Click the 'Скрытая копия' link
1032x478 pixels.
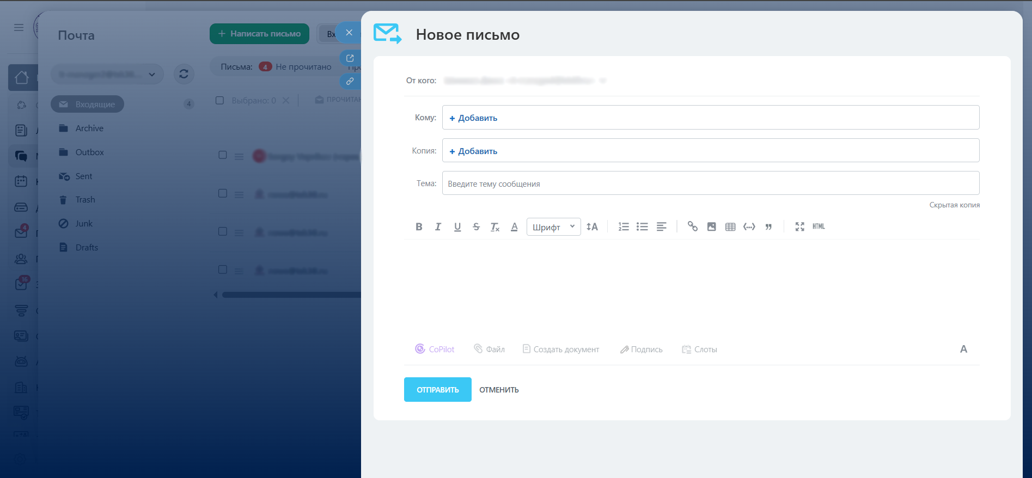954,205
